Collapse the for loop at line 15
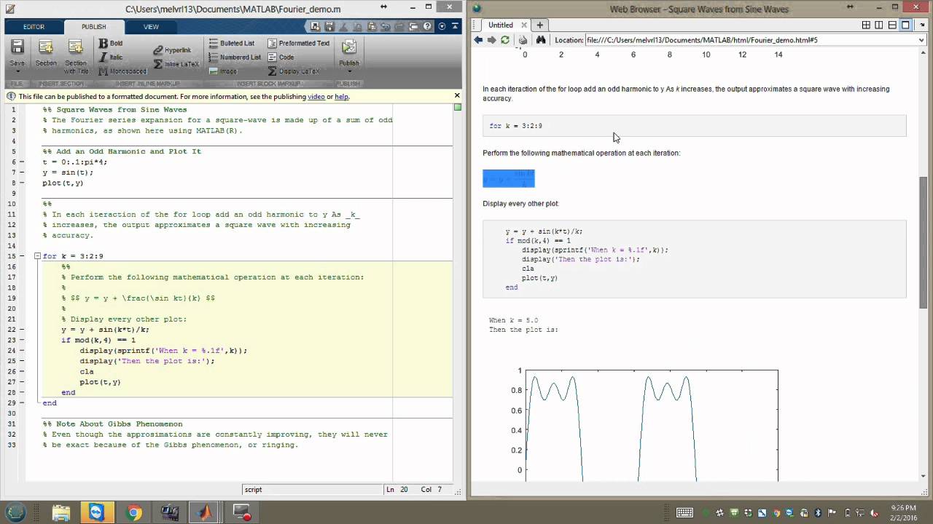This screenshot has height=524, width=933. pyautogui.click(x=37, y=256)
